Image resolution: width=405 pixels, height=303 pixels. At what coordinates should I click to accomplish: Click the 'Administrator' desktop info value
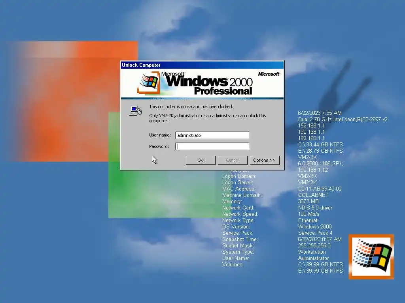[x=313, y=258]
